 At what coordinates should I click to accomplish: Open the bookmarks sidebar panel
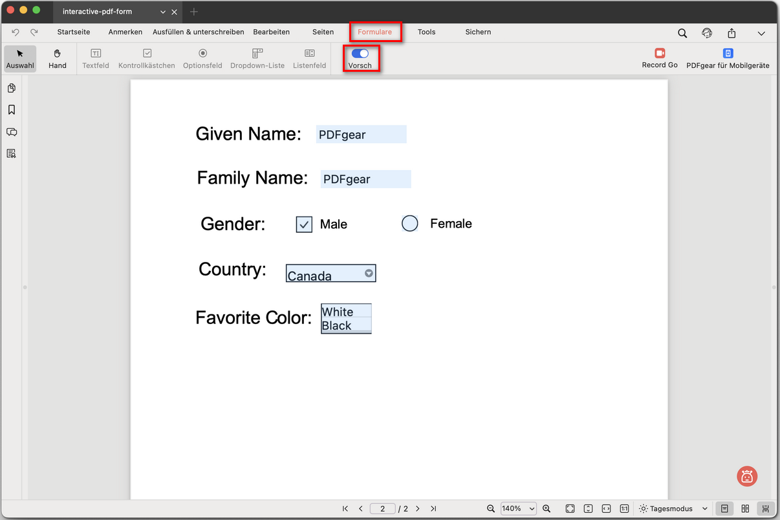[12, 110]
